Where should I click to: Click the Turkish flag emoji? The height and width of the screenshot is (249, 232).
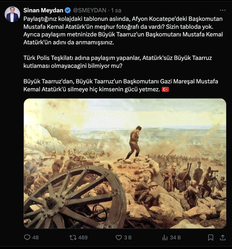coord(165,89)
